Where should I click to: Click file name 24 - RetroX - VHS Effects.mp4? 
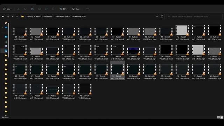point(166,58)
